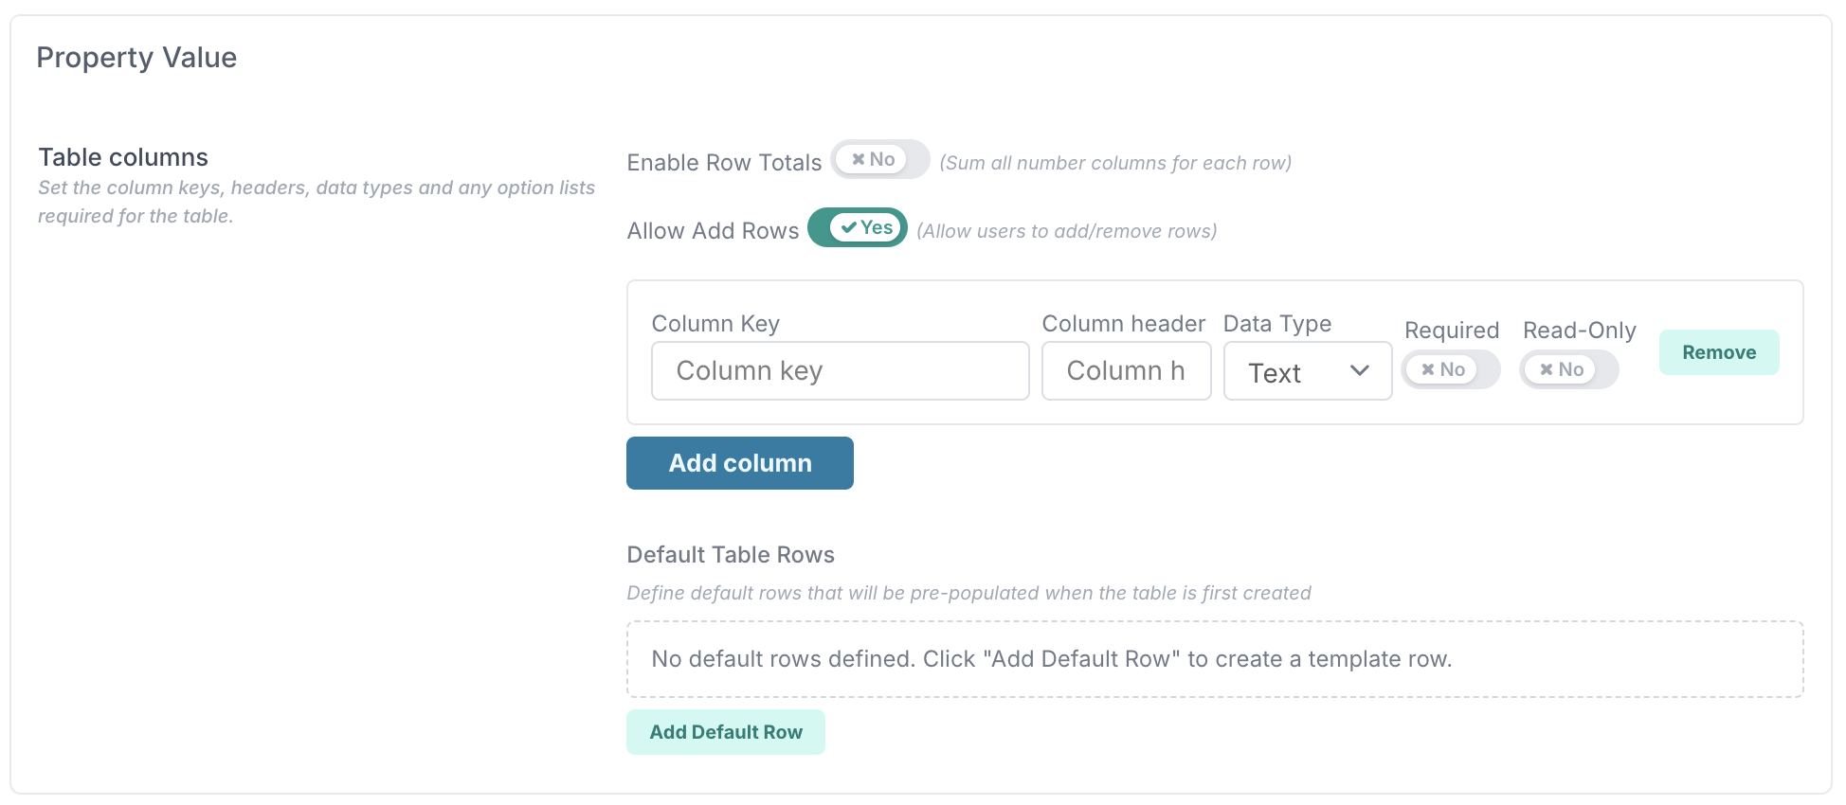The width and height of the screenshot is (1846, 805).
Task: Click the Allow Add Rows label text
Action: point(713,231)
